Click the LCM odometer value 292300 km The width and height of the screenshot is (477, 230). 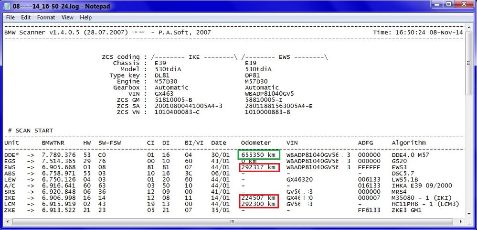coord(258,204)
